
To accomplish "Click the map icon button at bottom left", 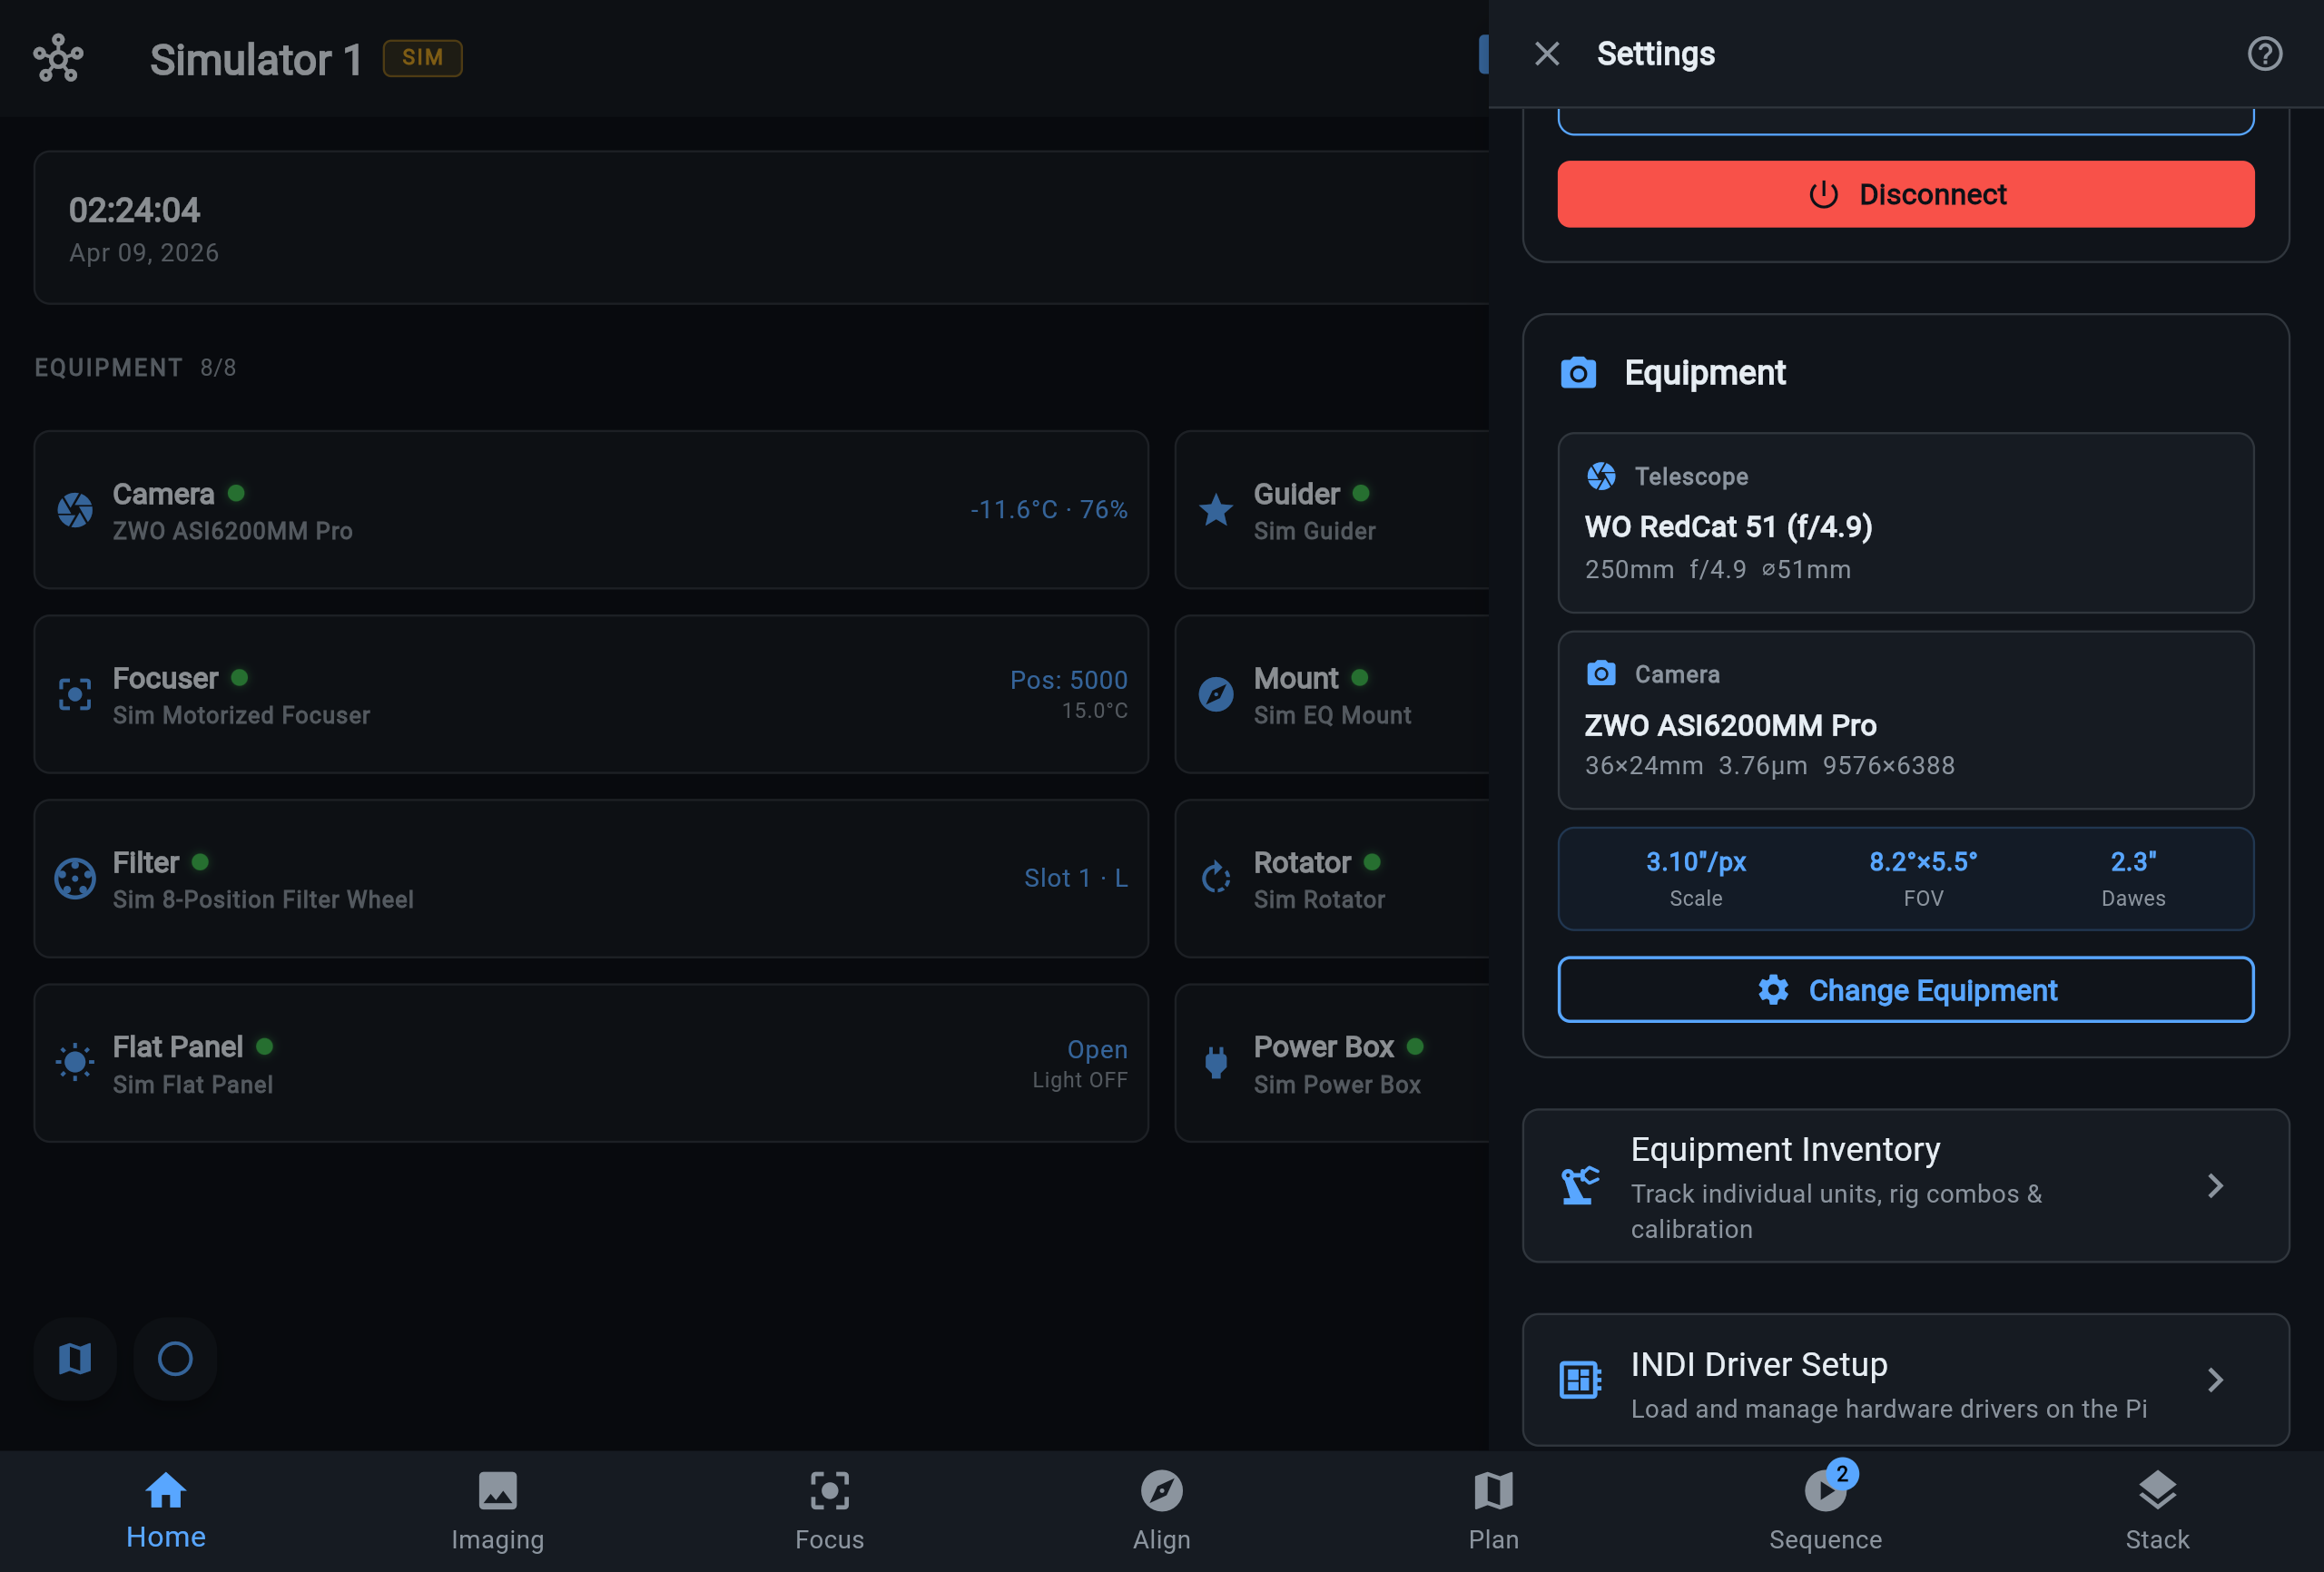I will [x=75, y=1359].
